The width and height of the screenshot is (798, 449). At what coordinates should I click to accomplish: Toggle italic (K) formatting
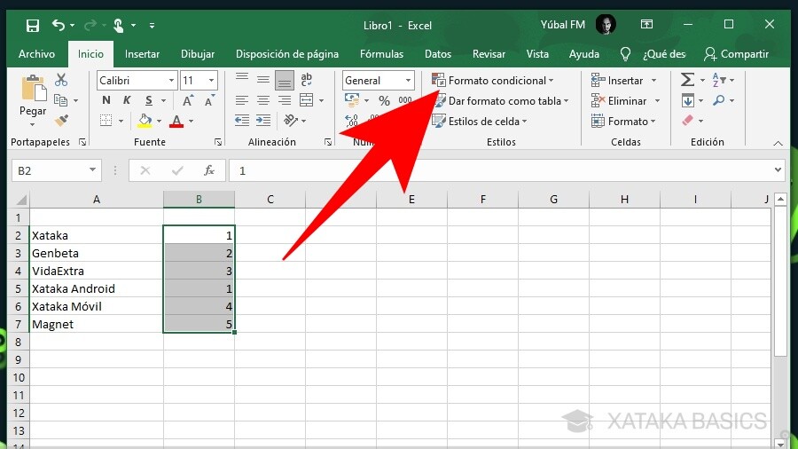127,100
